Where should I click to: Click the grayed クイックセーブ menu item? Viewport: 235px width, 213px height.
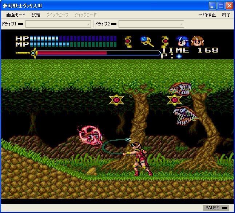[x=57, y=15]
